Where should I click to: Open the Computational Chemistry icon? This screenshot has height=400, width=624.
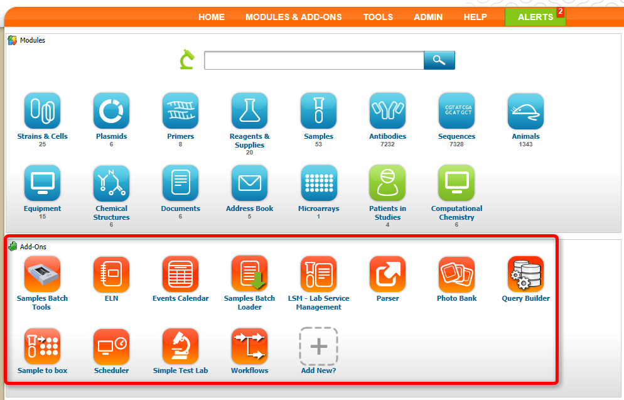456,183
